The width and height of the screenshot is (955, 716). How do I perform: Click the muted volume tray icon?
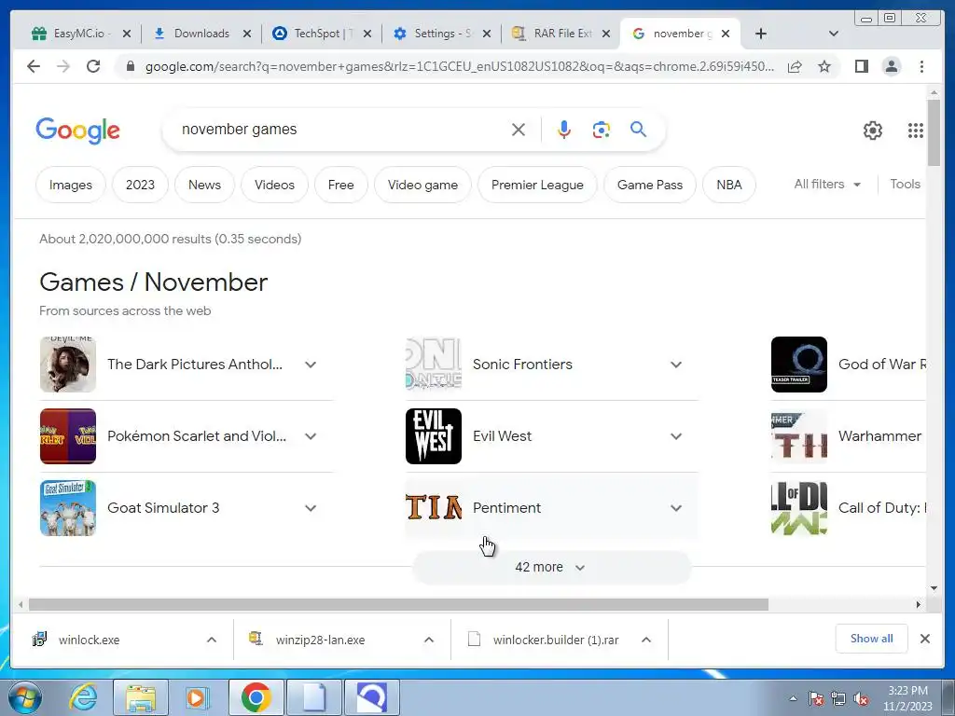click(x=861, y=699)
